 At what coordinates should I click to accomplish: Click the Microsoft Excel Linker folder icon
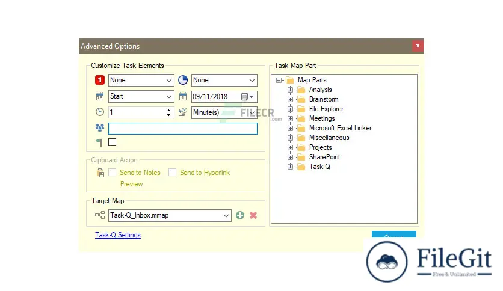click(x=301, y=128)
